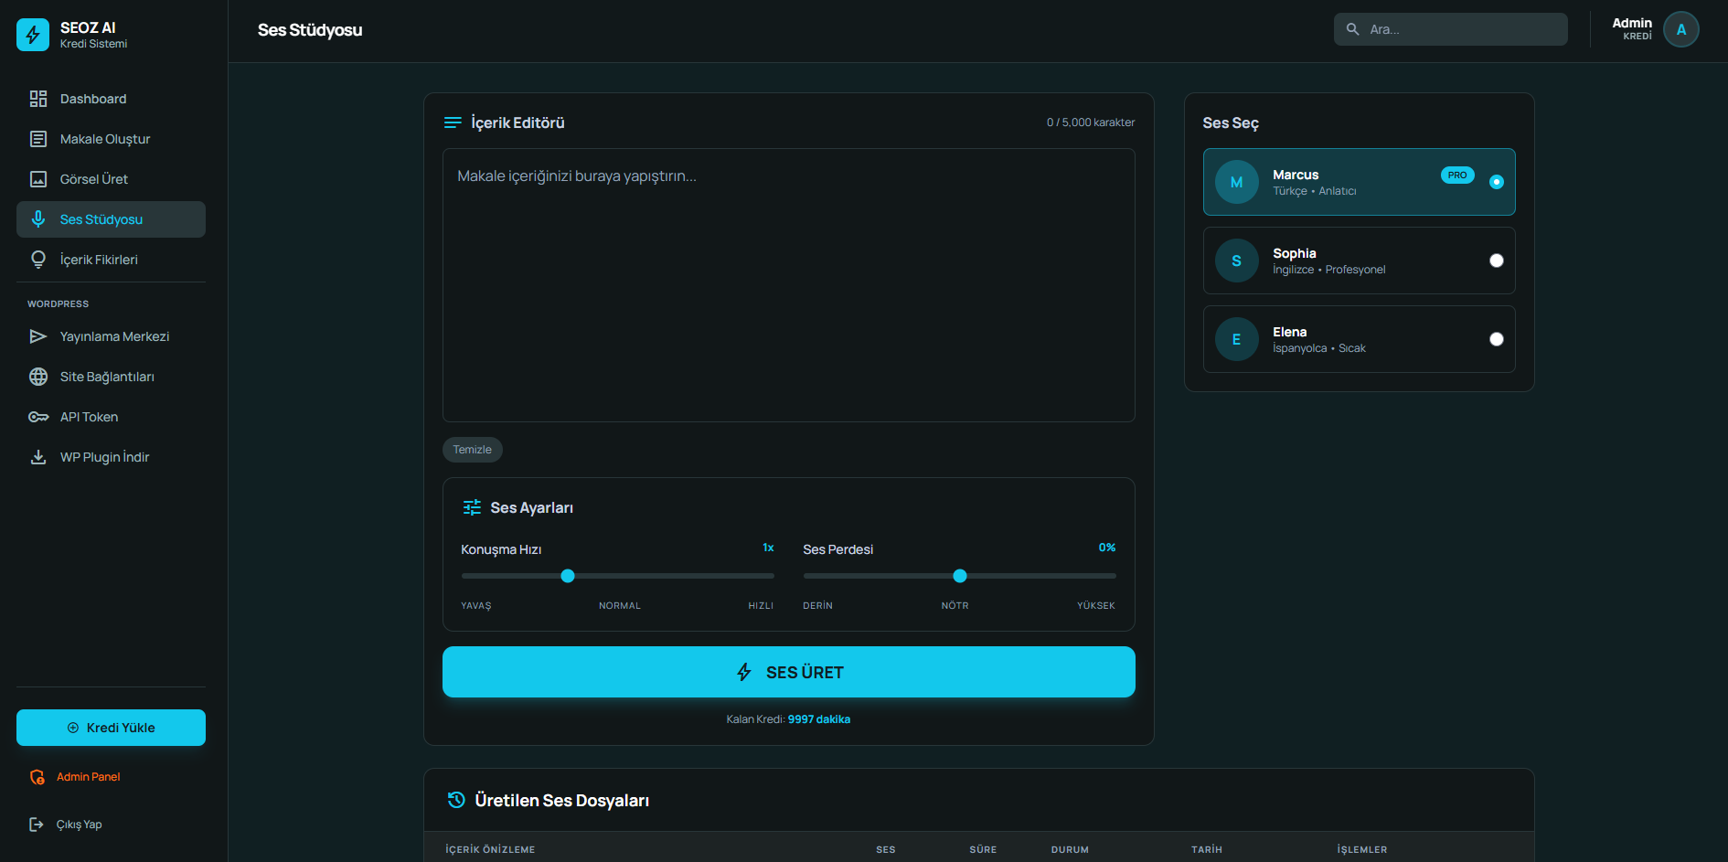Click the SEOZ AI lightning logo

pyautogui.click(x=33, y=35)
